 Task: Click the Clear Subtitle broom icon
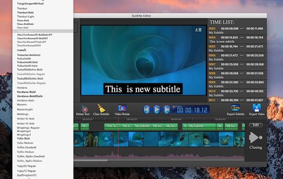click(x=101, y=108)
